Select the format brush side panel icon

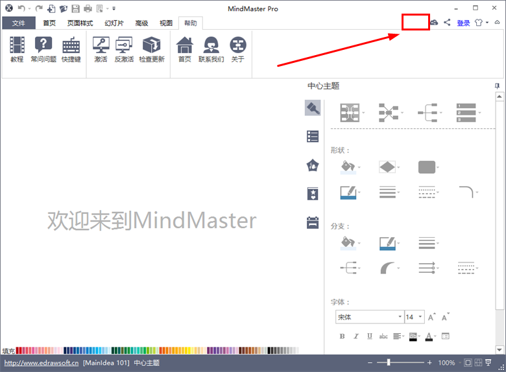click(x=313, y=108)
